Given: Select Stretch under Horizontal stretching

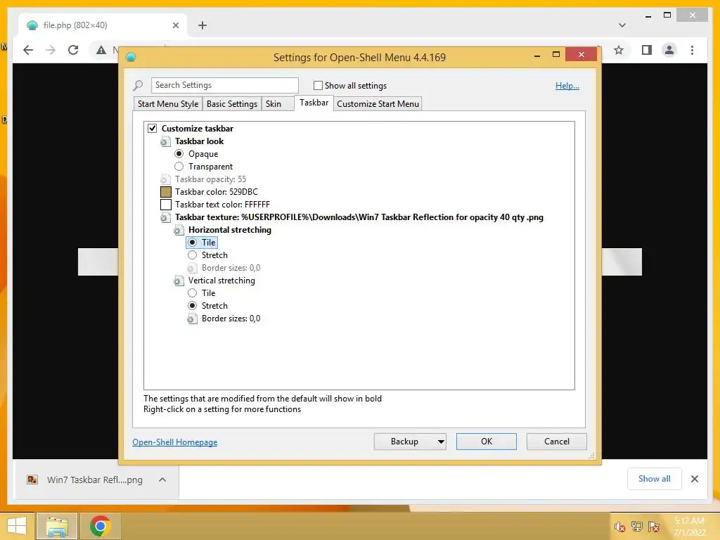Looking at the screenshot, I should pyautogui.click(x=192, y=255).
